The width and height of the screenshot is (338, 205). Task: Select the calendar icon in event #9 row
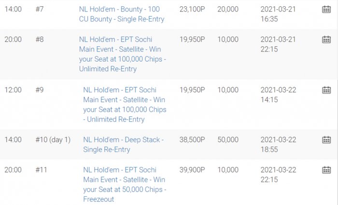click(x=326, y=90)
